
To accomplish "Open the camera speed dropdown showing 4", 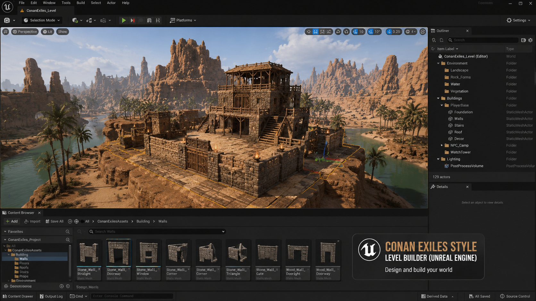I will (x=410, y=32).
